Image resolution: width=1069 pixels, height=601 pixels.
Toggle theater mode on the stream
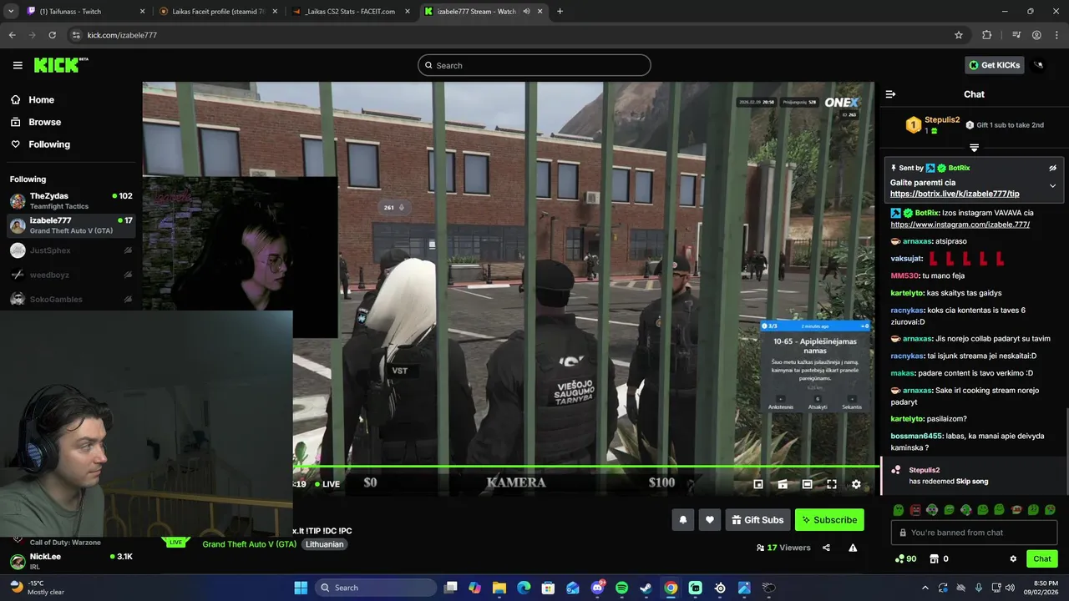pyautogui.click(x=807, y=483)
